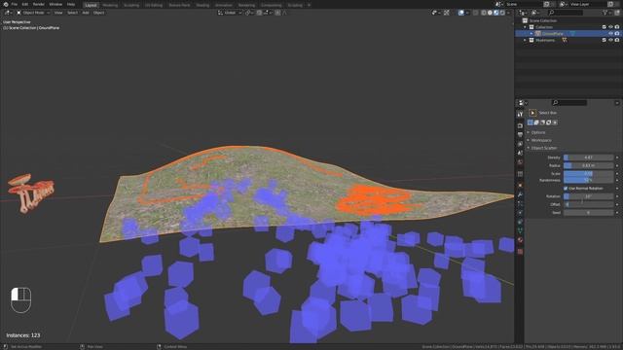Toggle viewport overlays

click(x=460, y=13)
